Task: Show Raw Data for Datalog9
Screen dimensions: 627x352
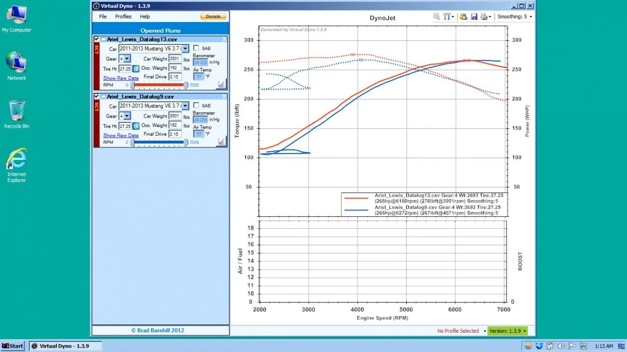Action: point(121,135)
